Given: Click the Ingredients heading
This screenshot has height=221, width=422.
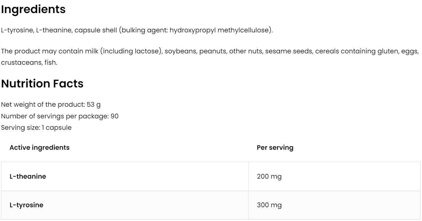Looking at the screenshot, I should click(x=33, y=10).
